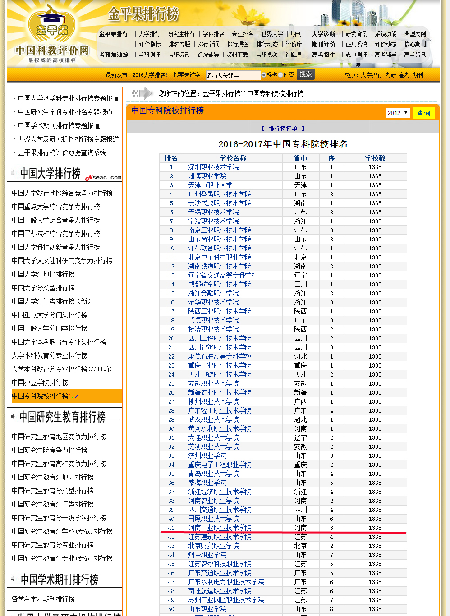Open 大学排行 in the top navigation

149,34
